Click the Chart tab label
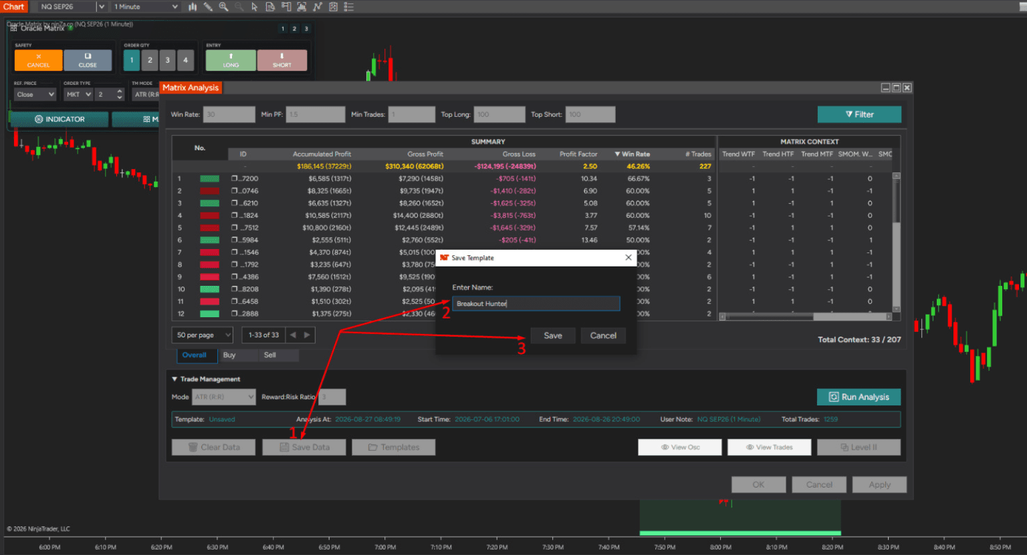This screenshot has height=555, width=1027. [x=13, y=7]
